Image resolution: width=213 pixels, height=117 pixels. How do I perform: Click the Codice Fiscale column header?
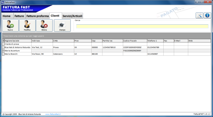click(x=135, y=41)
